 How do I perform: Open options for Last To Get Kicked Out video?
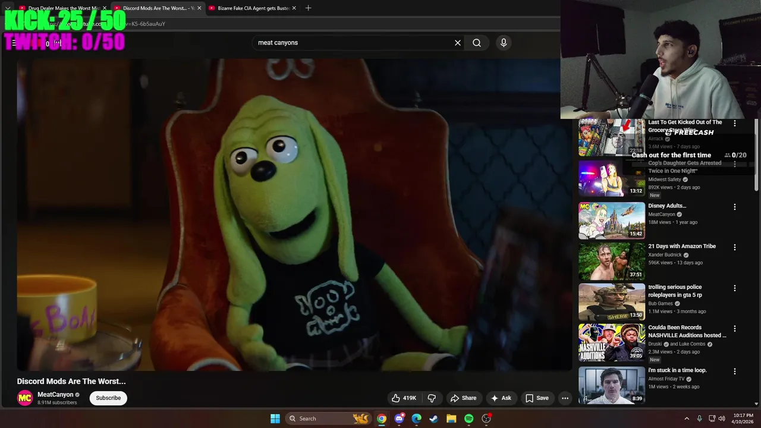tap(735, 123)
